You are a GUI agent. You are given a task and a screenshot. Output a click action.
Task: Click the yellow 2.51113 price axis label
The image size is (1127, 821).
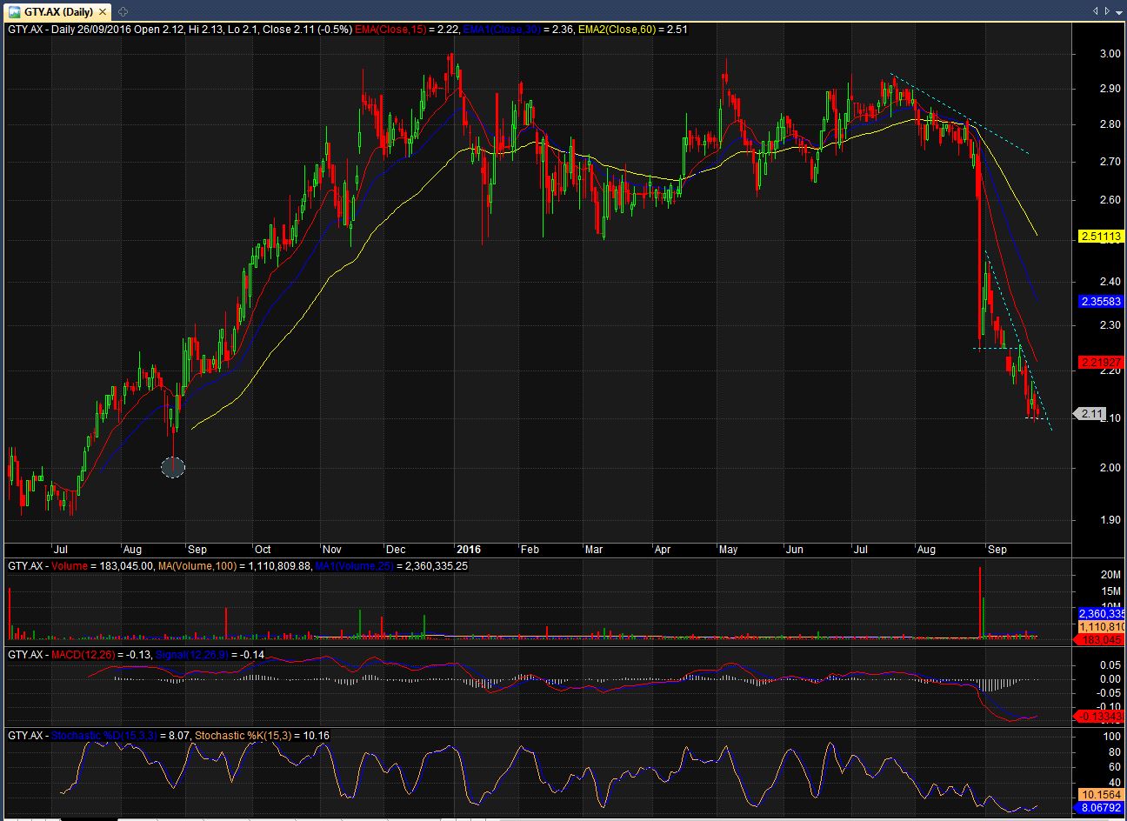[1100, 236]
